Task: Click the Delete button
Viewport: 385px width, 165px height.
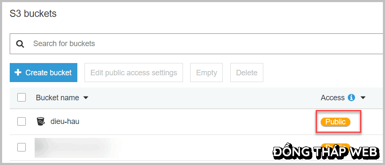Action: [247, 72]
